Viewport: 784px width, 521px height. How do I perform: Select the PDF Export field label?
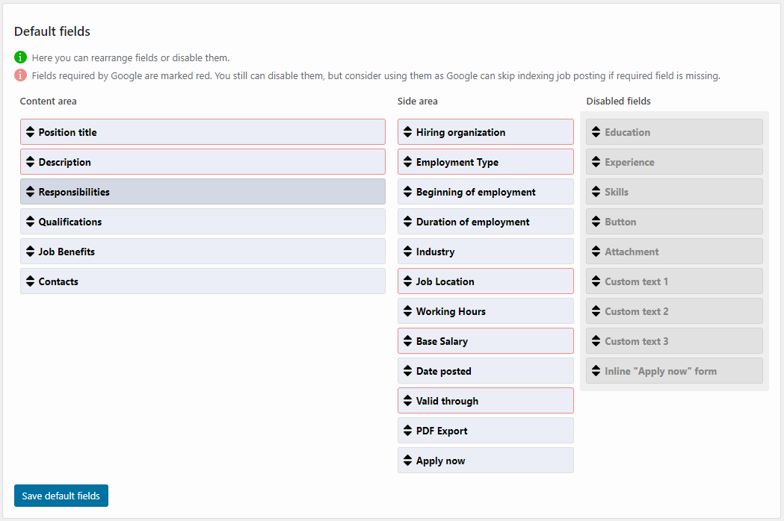point(442,431)
